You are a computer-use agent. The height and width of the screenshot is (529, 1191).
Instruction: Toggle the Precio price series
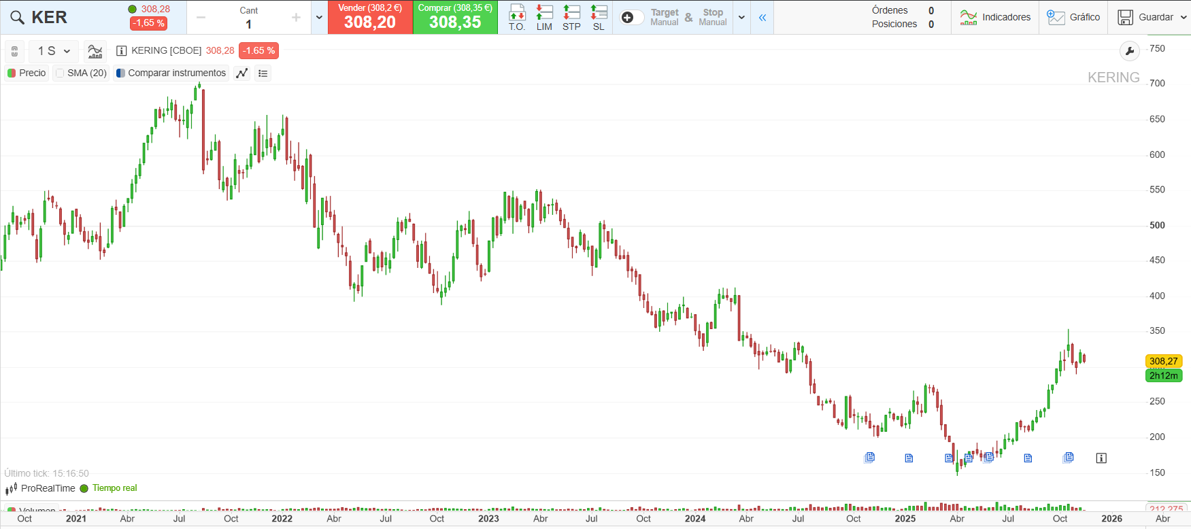click(12, 73)
